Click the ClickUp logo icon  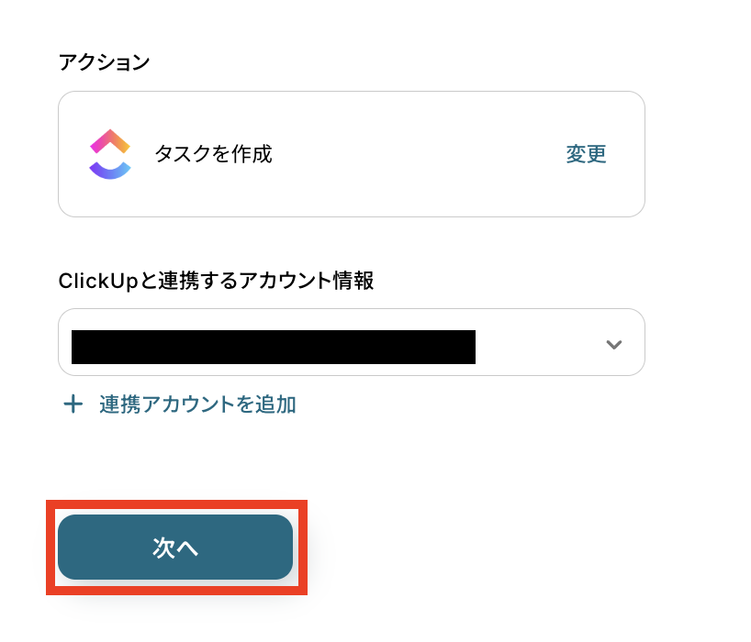coord(110,154)
